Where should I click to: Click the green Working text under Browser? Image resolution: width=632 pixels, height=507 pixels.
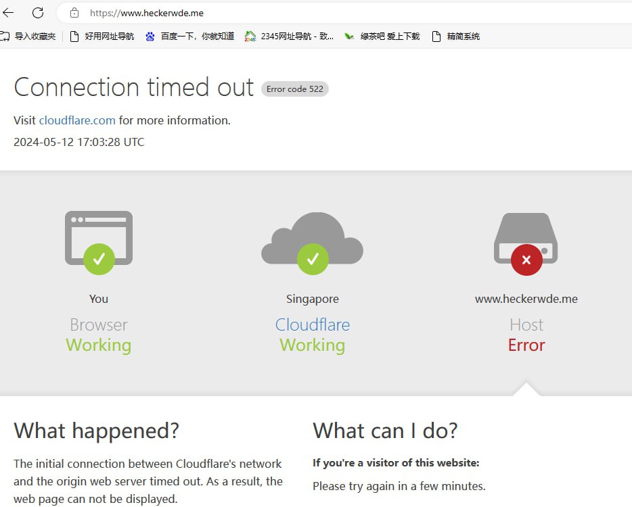99,345
